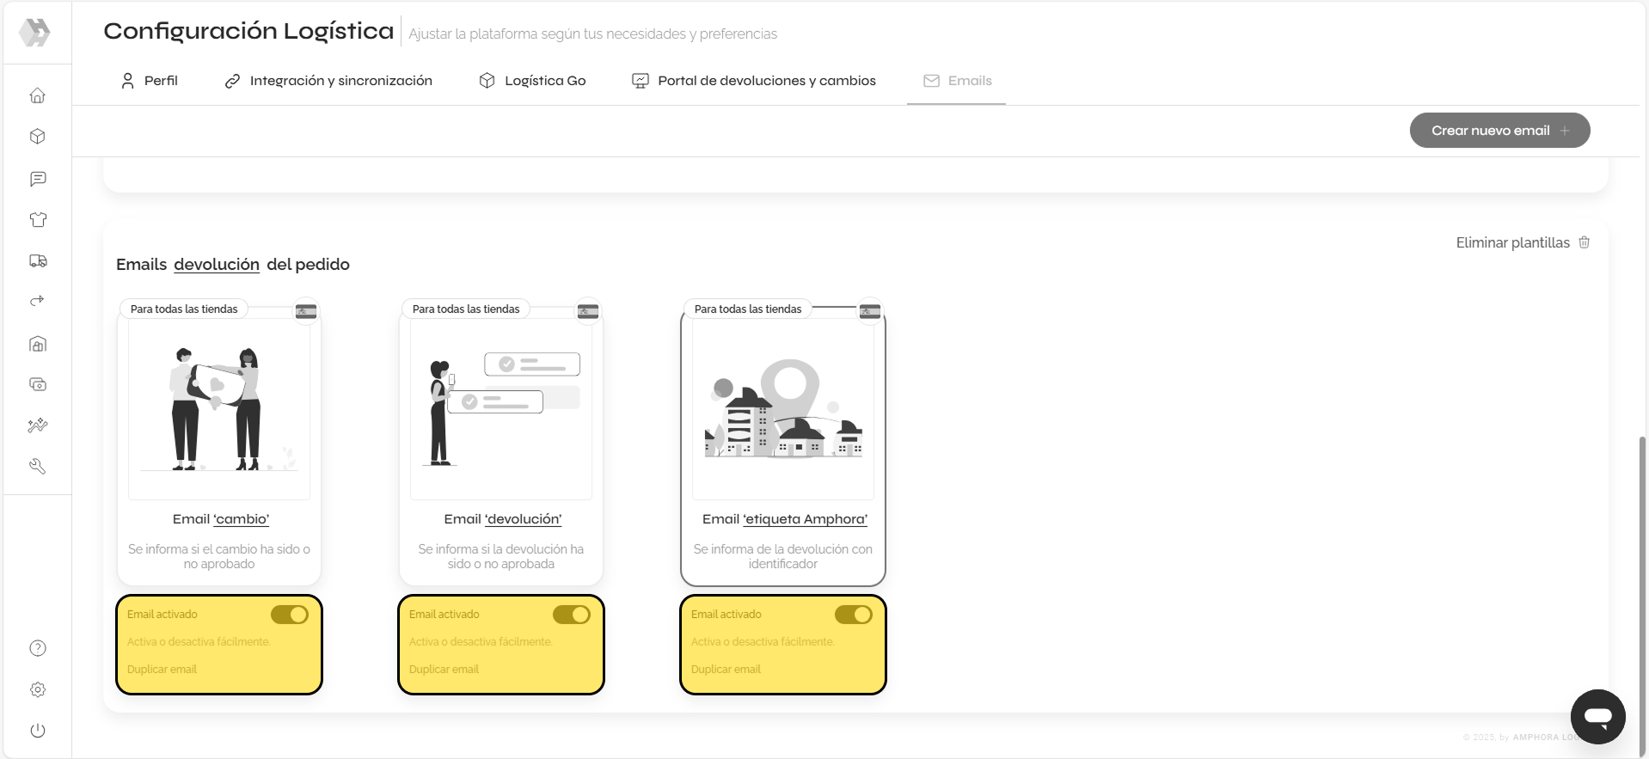
Task: Open the help question mark icon
Action: click(37, 648)
